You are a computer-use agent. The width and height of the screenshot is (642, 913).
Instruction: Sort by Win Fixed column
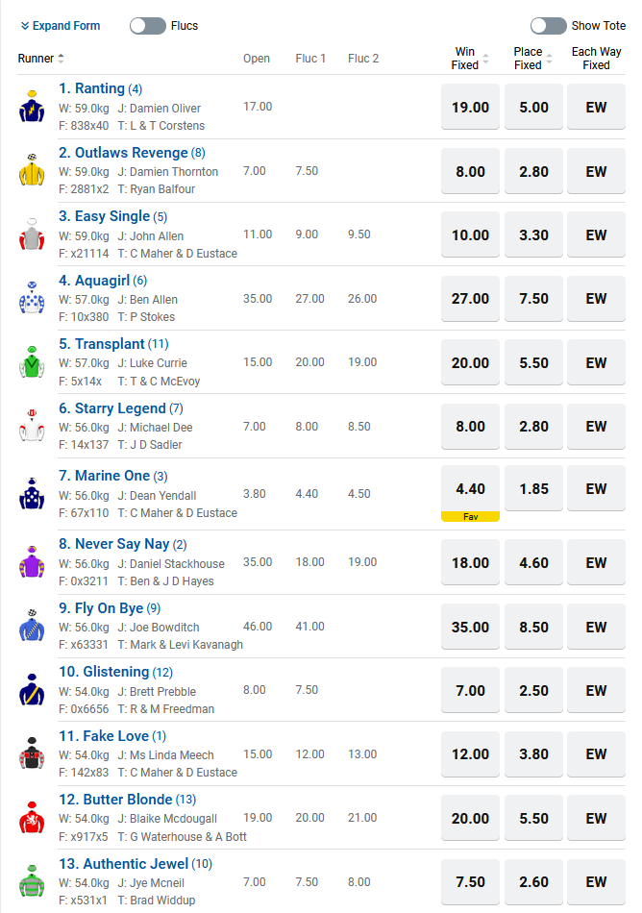tap(485, 59)
